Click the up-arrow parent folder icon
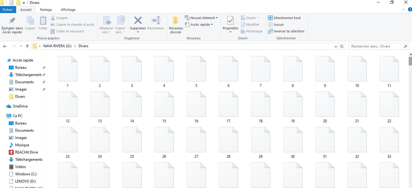The height and width of the screenshot is (188, 412). pos(27,46)
